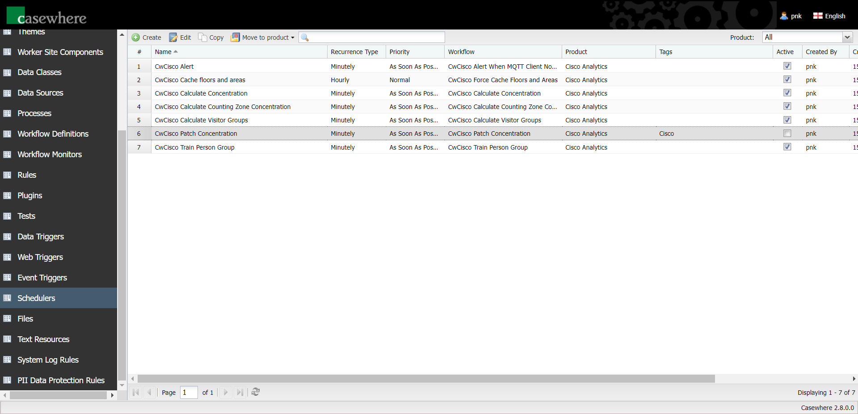Click the grid icon next to Plugins
This screenshot has height=414, width=858.
click(x=7, y=196)
